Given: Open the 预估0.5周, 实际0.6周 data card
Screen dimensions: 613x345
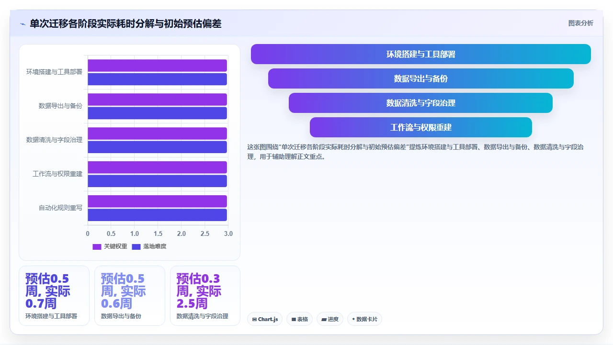Looking at the screenshot, I should coord(130,296).
